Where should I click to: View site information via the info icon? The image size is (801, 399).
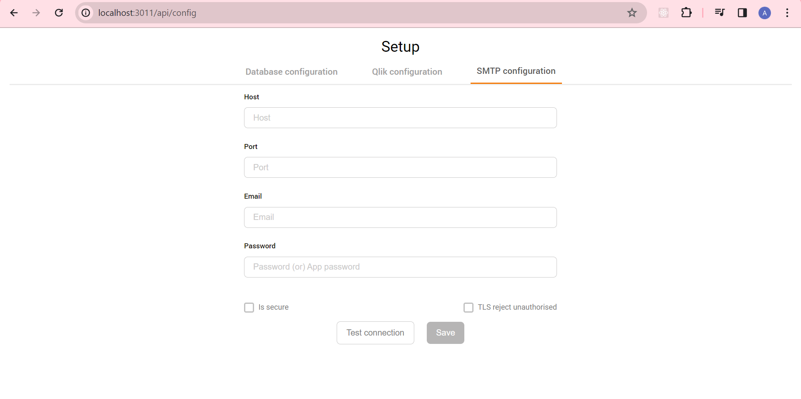[x=86, y=13]
